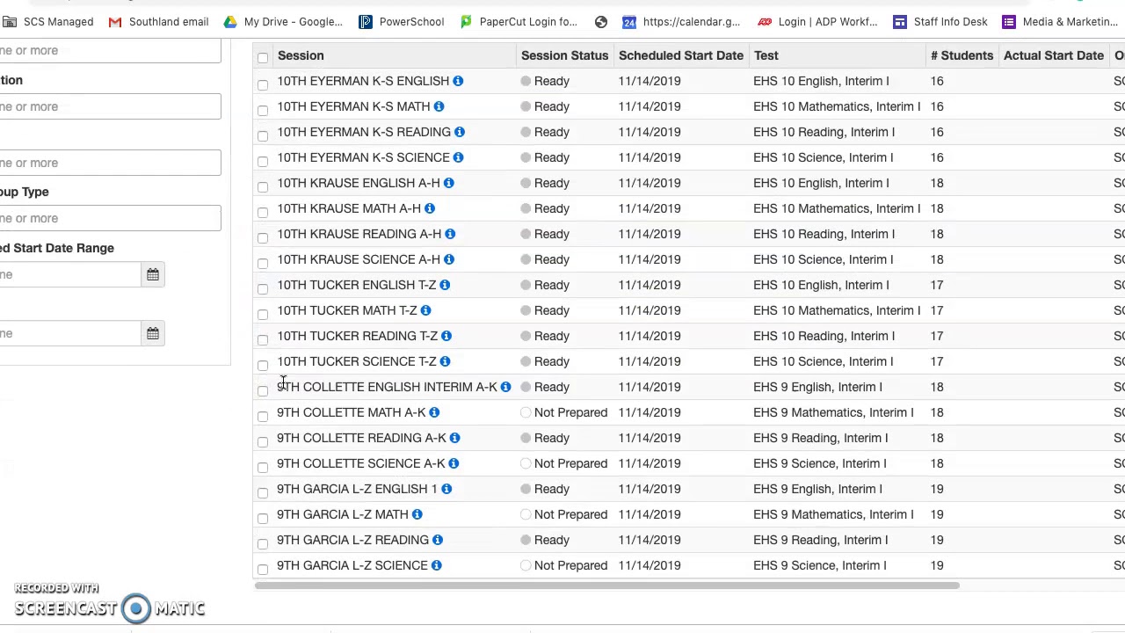This screenshot has width=1125, height=633.
Task: Show info for 10TH EYERMAN K-S READING
Action: pyautogui.click(x=459, y=132)
